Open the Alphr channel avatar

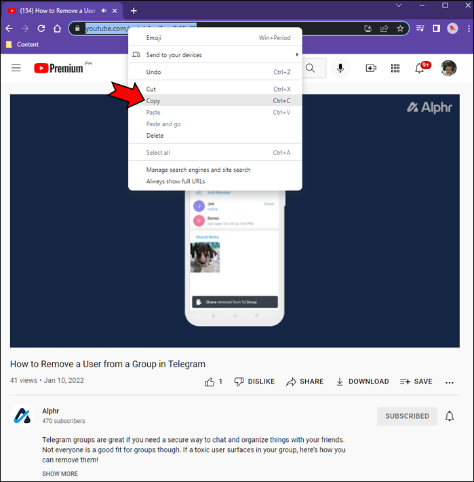[x=22, y=415]
